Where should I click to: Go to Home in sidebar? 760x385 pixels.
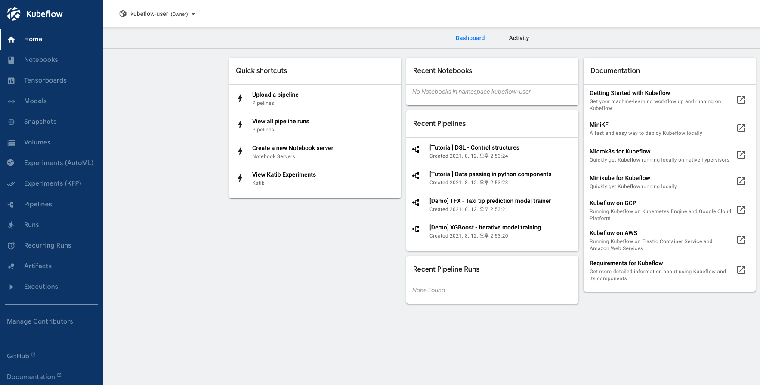click(52, 39)
